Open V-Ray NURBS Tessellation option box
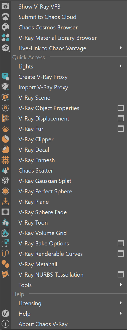 [120, 275]
